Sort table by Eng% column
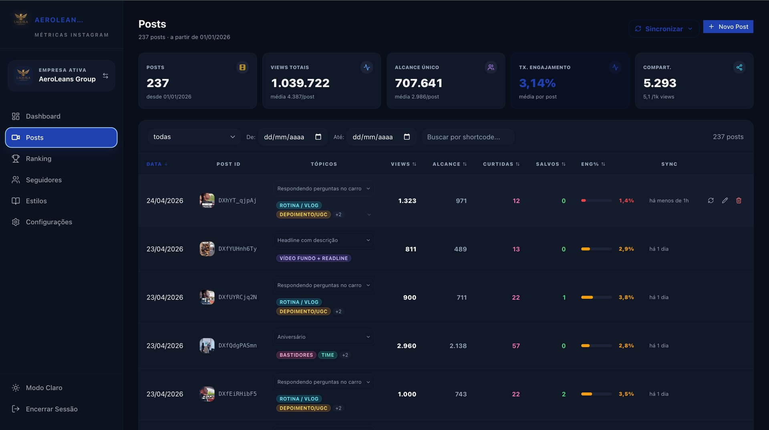Viewport: 769px width, 430px height. pos(593,164)
